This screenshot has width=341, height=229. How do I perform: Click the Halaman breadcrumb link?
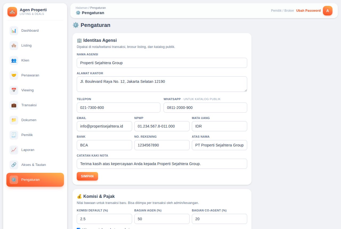[82, 8]
